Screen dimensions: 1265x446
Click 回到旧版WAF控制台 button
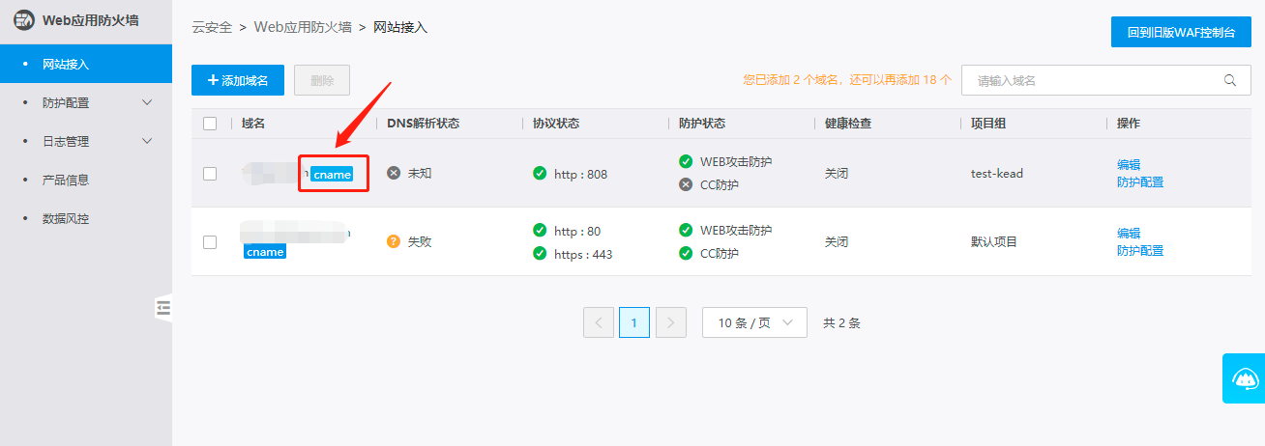pos(1181,32)
